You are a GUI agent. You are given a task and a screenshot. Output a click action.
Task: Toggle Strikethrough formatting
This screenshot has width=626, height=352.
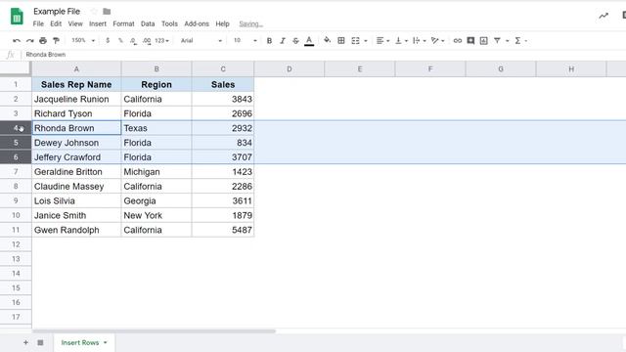tap(295, 41)
